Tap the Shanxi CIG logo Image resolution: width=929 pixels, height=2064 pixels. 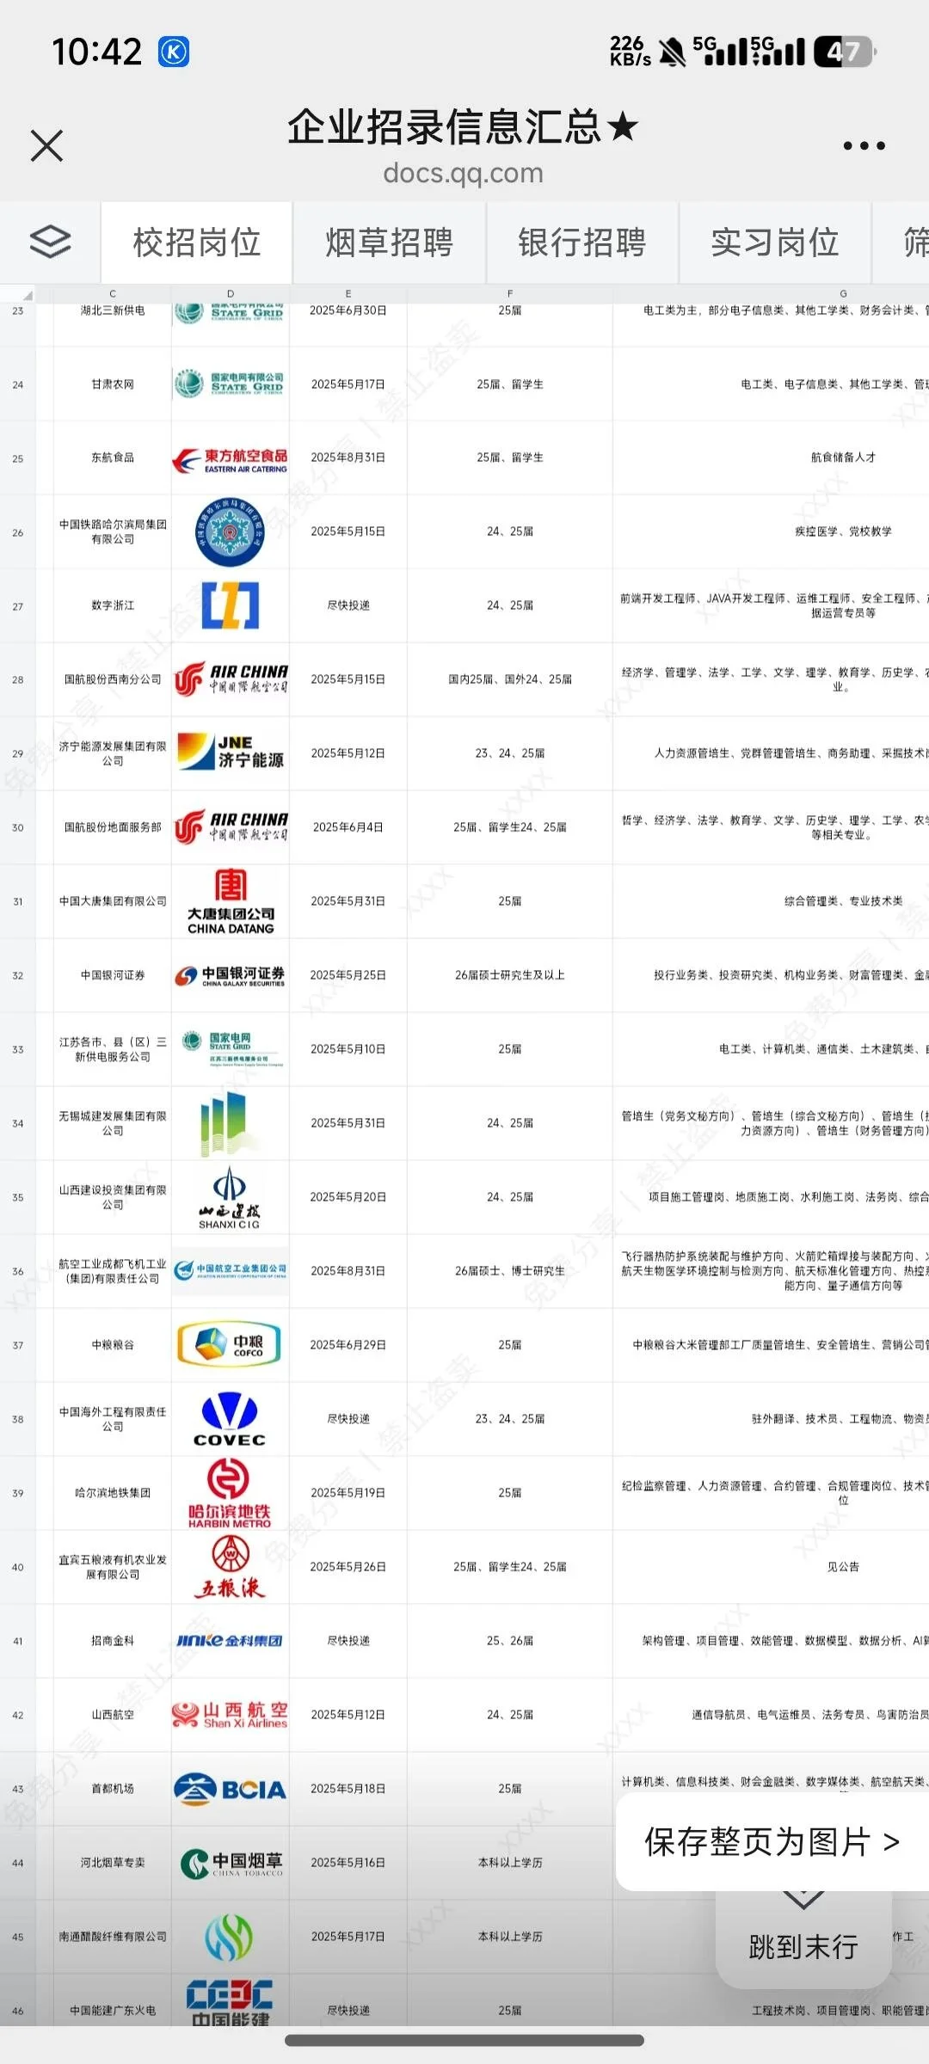230,1197
